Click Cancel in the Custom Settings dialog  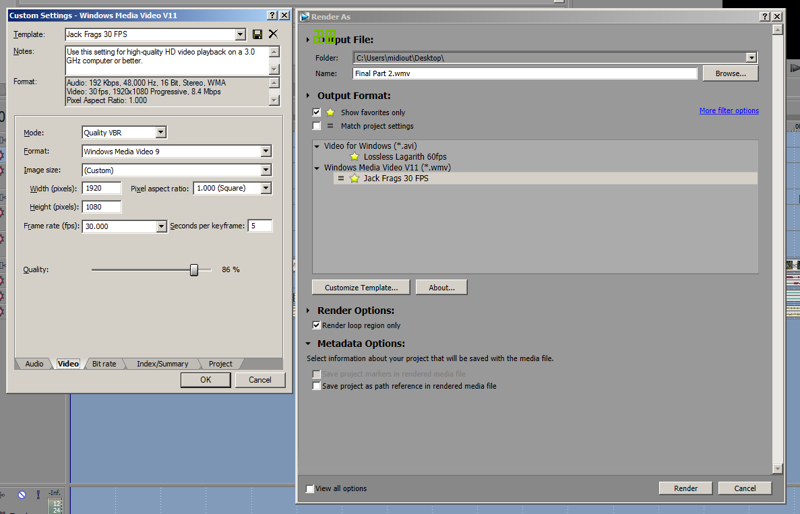(x=260, y=380)
